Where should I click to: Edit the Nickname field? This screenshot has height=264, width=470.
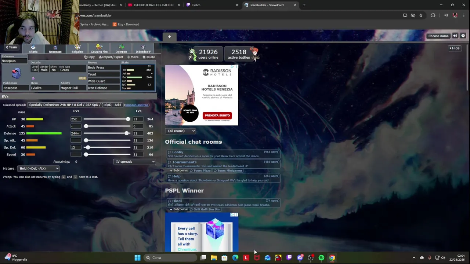[x=14, y=61]
